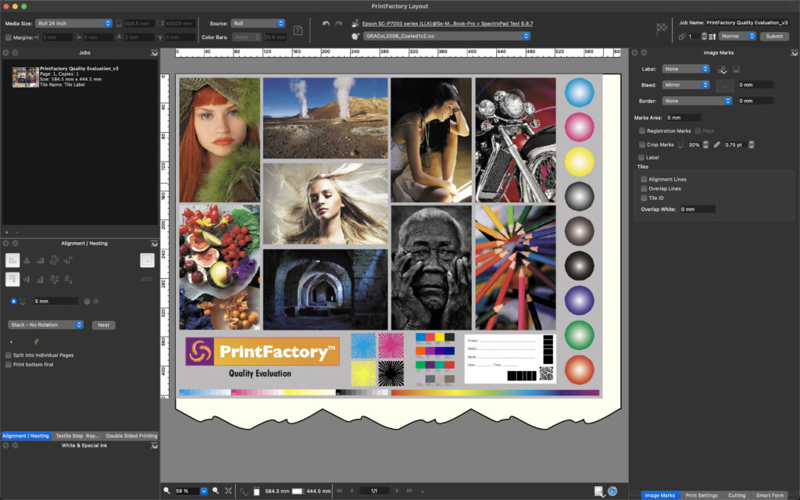Switch to the Print Settings tab
This screenshot has height=500, width=800.
tap(701, 495)
